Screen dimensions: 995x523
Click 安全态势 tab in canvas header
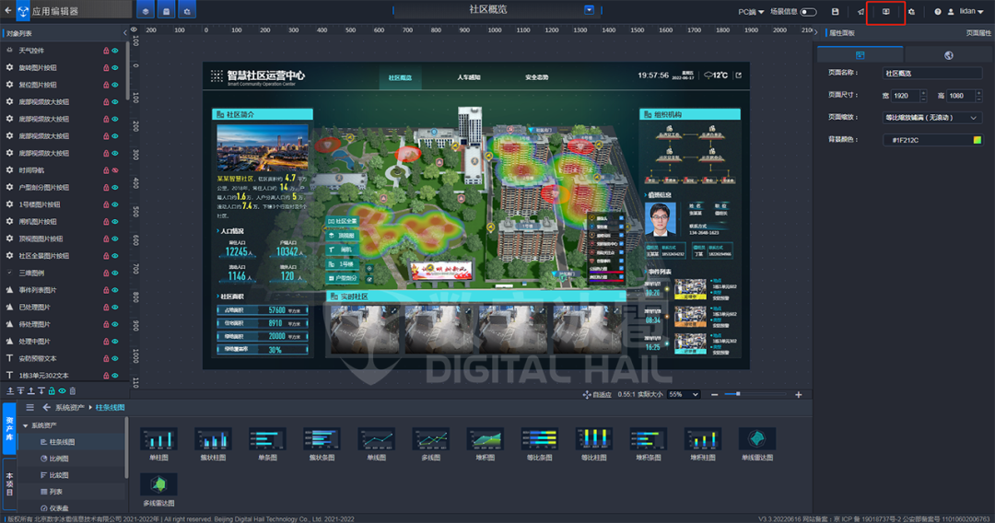536,77
